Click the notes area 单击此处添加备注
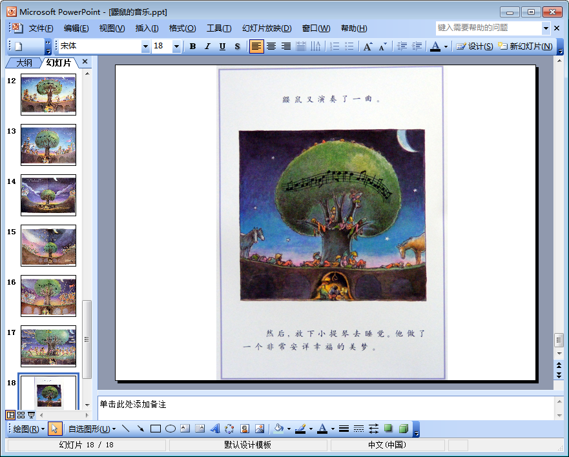 click(x=326, y=408)
